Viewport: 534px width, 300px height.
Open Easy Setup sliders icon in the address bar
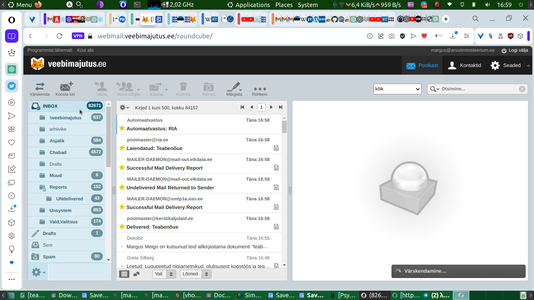tap(467, 36)
